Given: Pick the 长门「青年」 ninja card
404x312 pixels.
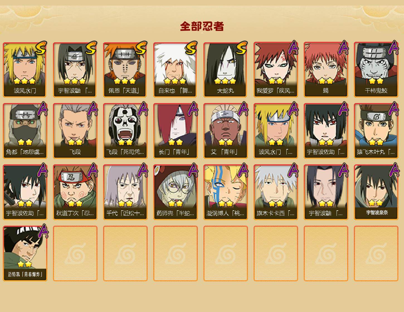Looking at the screenshot, I should (175, 131).
